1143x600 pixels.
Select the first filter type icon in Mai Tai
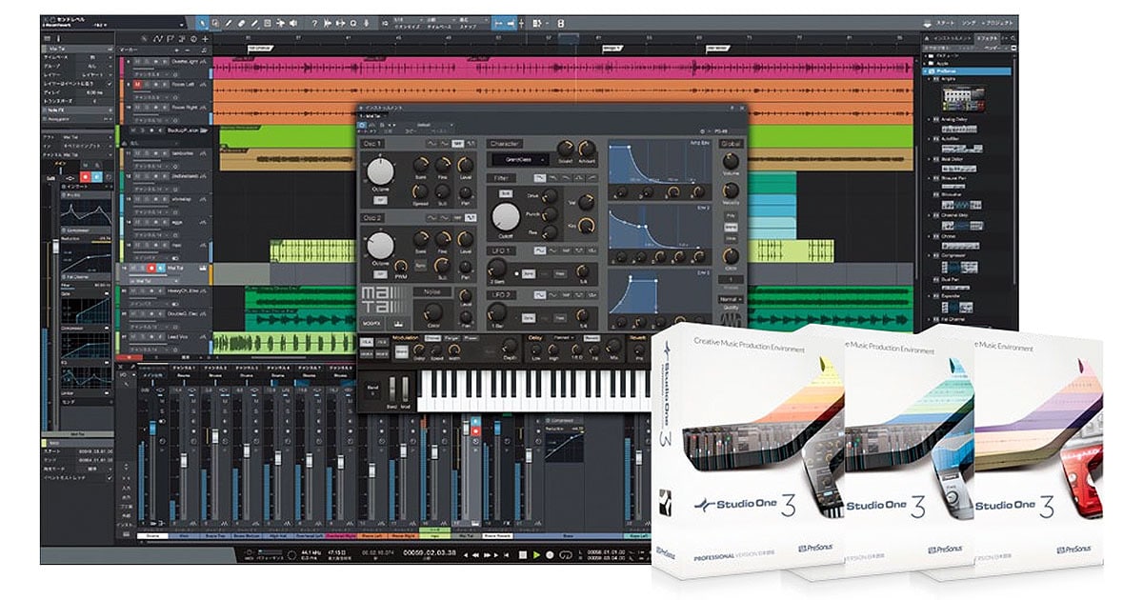[540, 178]
